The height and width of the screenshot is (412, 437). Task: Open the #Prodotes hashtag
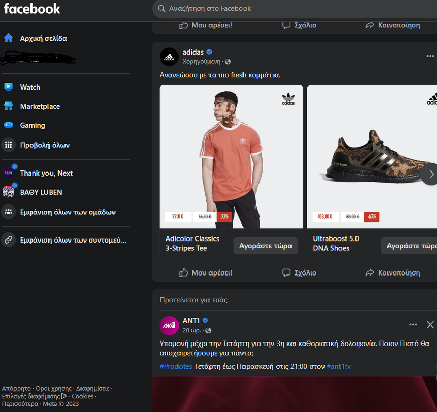pyautogui.click(x=176, y=366)
